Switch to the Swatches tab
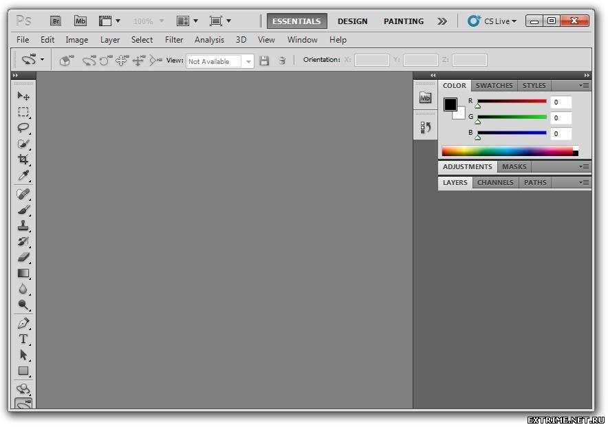 click(x=494, y=86)
